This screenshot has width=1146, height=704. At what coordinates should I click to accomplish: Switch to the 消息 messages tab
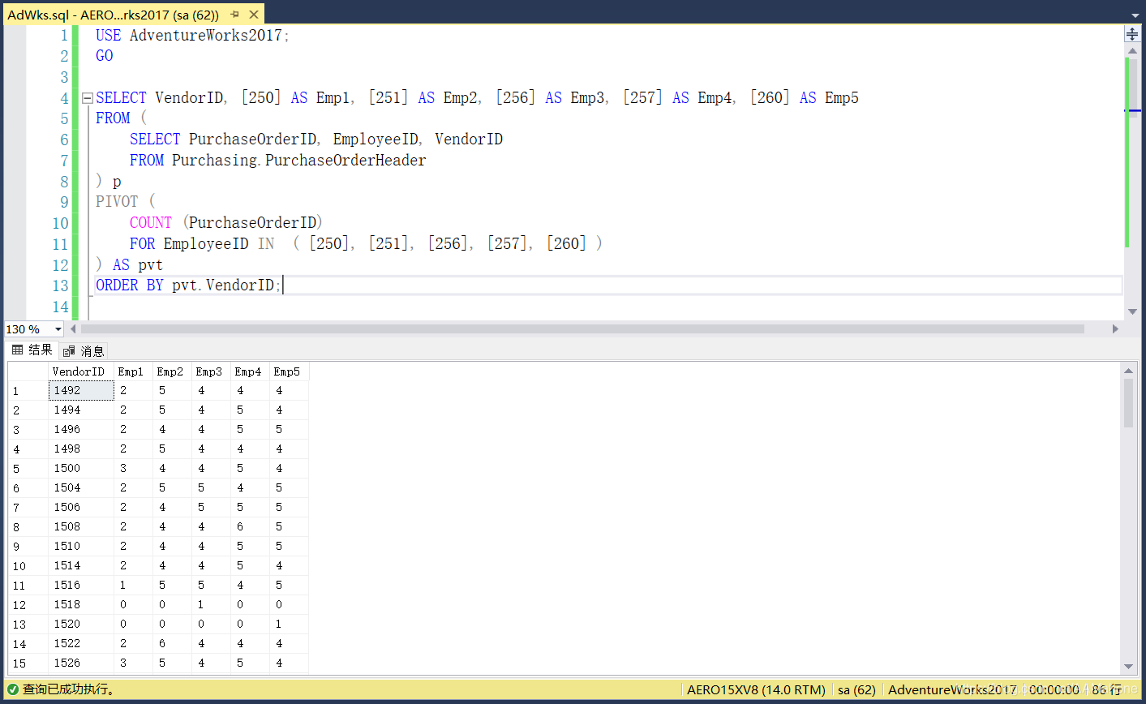[x=84, y=351]
